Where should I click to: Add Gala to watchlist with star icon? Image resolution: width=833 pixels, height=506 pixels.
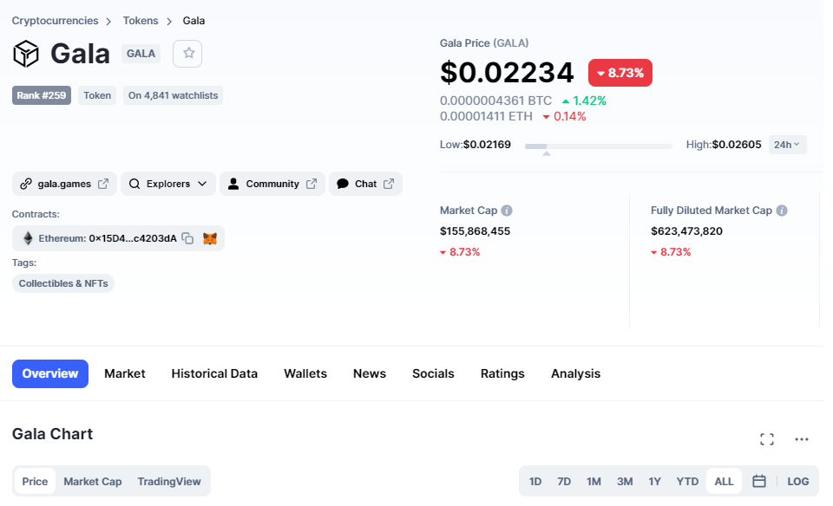coord(187,54)
